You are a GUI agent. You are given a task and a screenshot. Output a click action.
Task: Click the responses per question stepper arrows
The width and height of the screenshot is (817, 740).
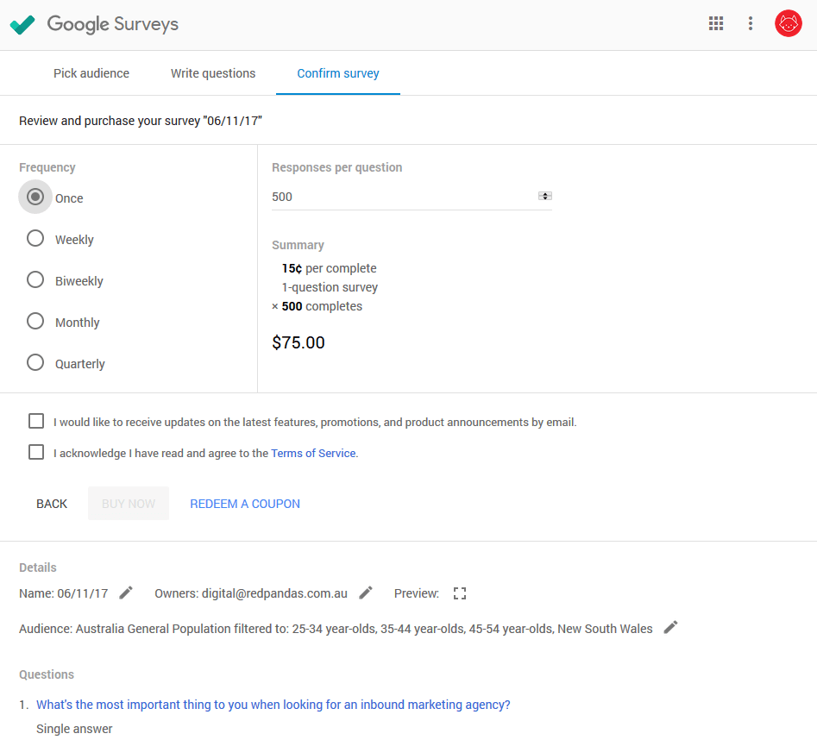[x=545, y=197]
